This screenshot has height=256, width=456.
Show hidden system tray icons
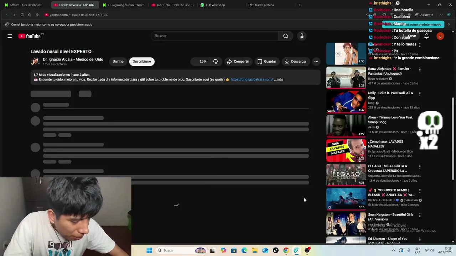pos(393,250)
